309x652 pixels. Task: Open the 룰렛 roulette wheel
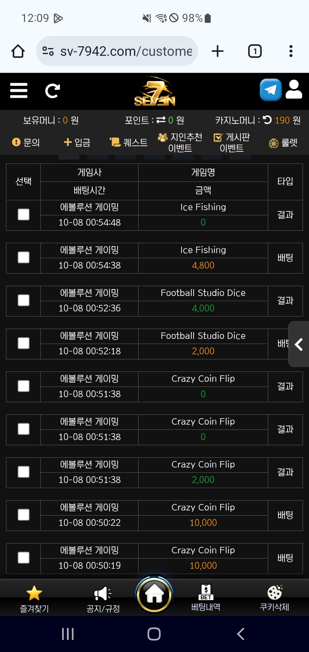[x=283, y=143]
